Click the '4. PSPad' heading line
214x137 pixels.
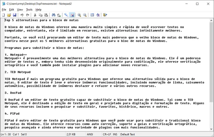[12, 113]
